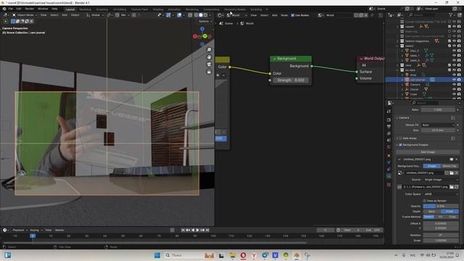The width and height of the screenshot is (464, 261).
Task: Click the lock camera to view icon
Action: pos(209,72)
